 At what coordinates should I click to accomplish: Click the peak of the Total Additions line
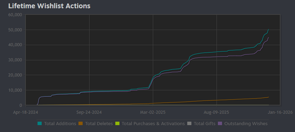tap(268, 29)
